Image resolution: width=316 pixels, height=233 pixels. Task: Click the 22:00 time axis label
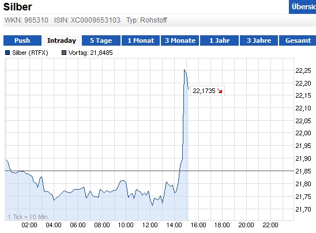click(270, 225)
